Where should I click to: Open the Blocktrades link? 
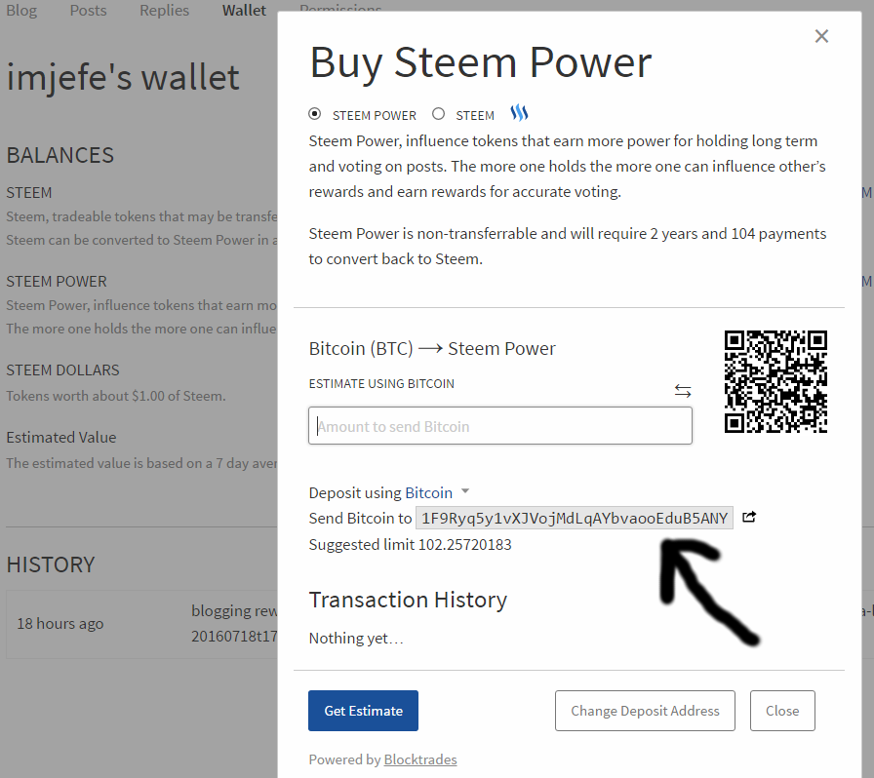(420, 759)
